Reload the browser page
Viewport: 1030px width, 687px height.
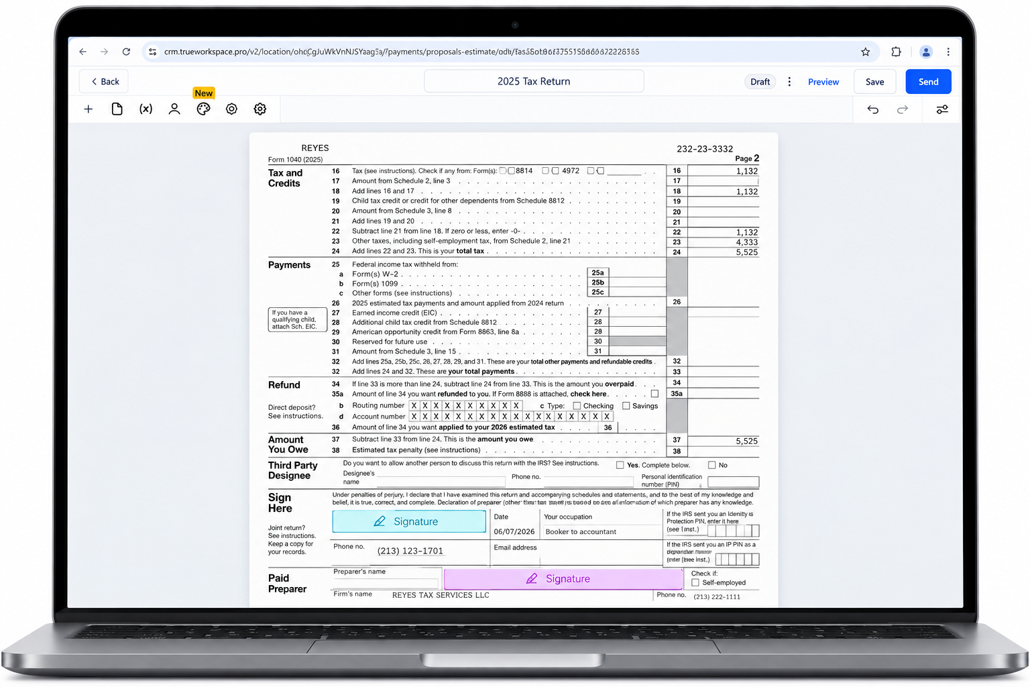tap(126, 52)
